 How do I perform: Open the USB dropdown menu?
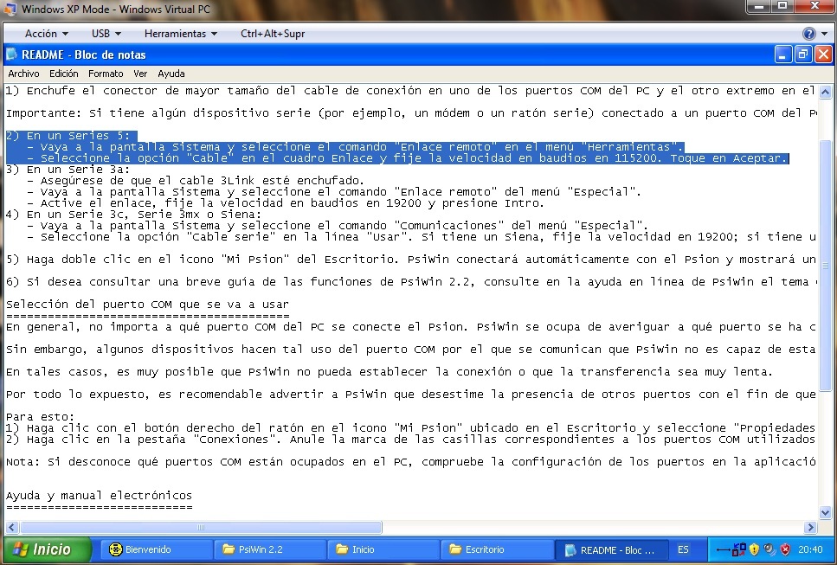click(x=106, y=34)
